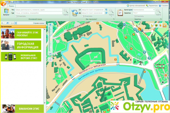Expand the forward arrow history dropdown
The image size is (170, 113).
click(10, 23)
